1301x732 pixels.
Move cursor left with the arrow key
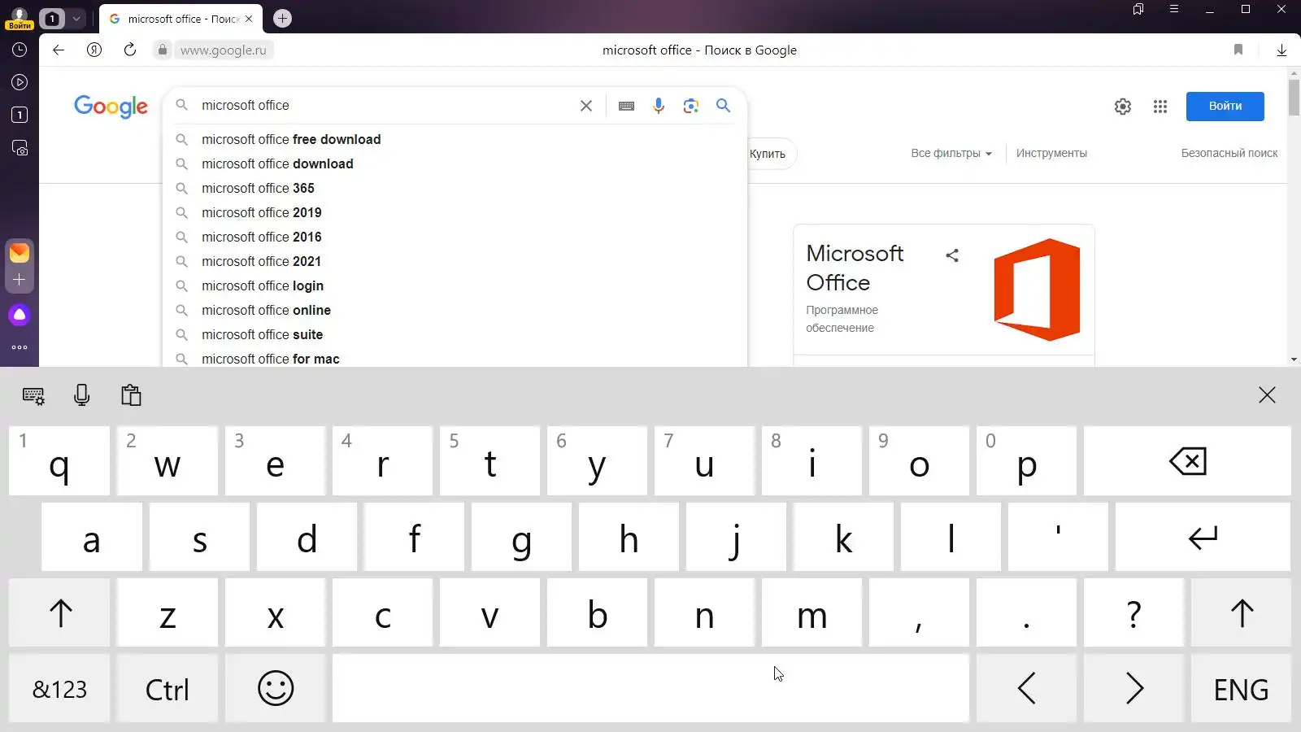[x=1026, y=689]
